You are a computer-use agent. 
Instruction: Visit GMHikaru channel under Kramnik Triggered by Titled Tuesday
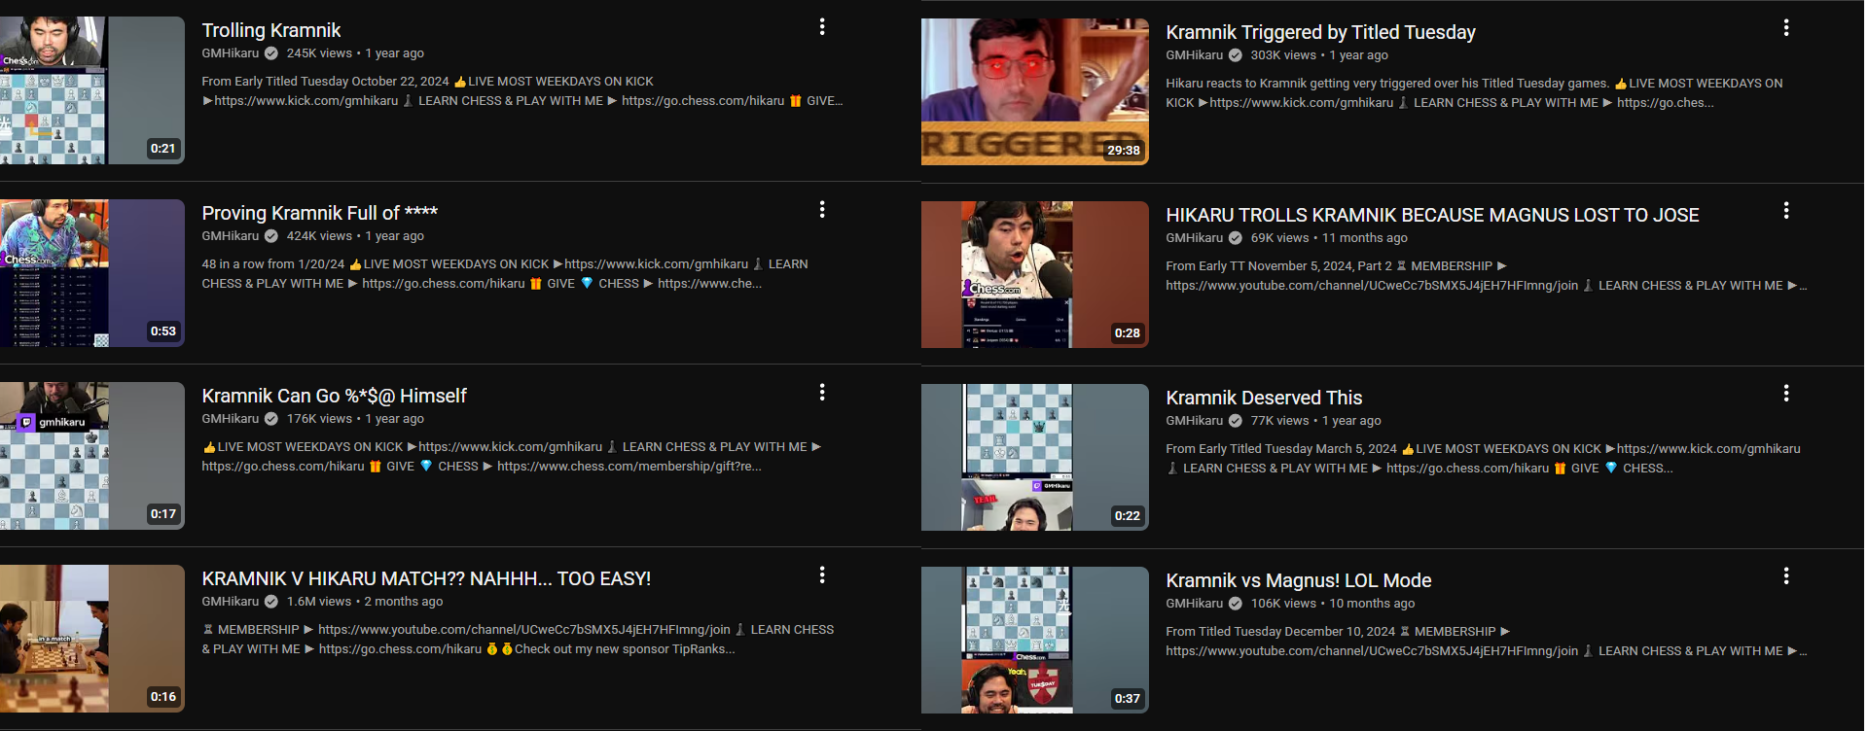click(1195, 55)
